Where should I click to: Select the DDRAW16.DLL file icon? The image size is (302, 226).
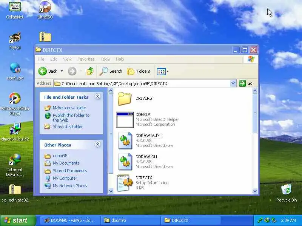[125, 141]
